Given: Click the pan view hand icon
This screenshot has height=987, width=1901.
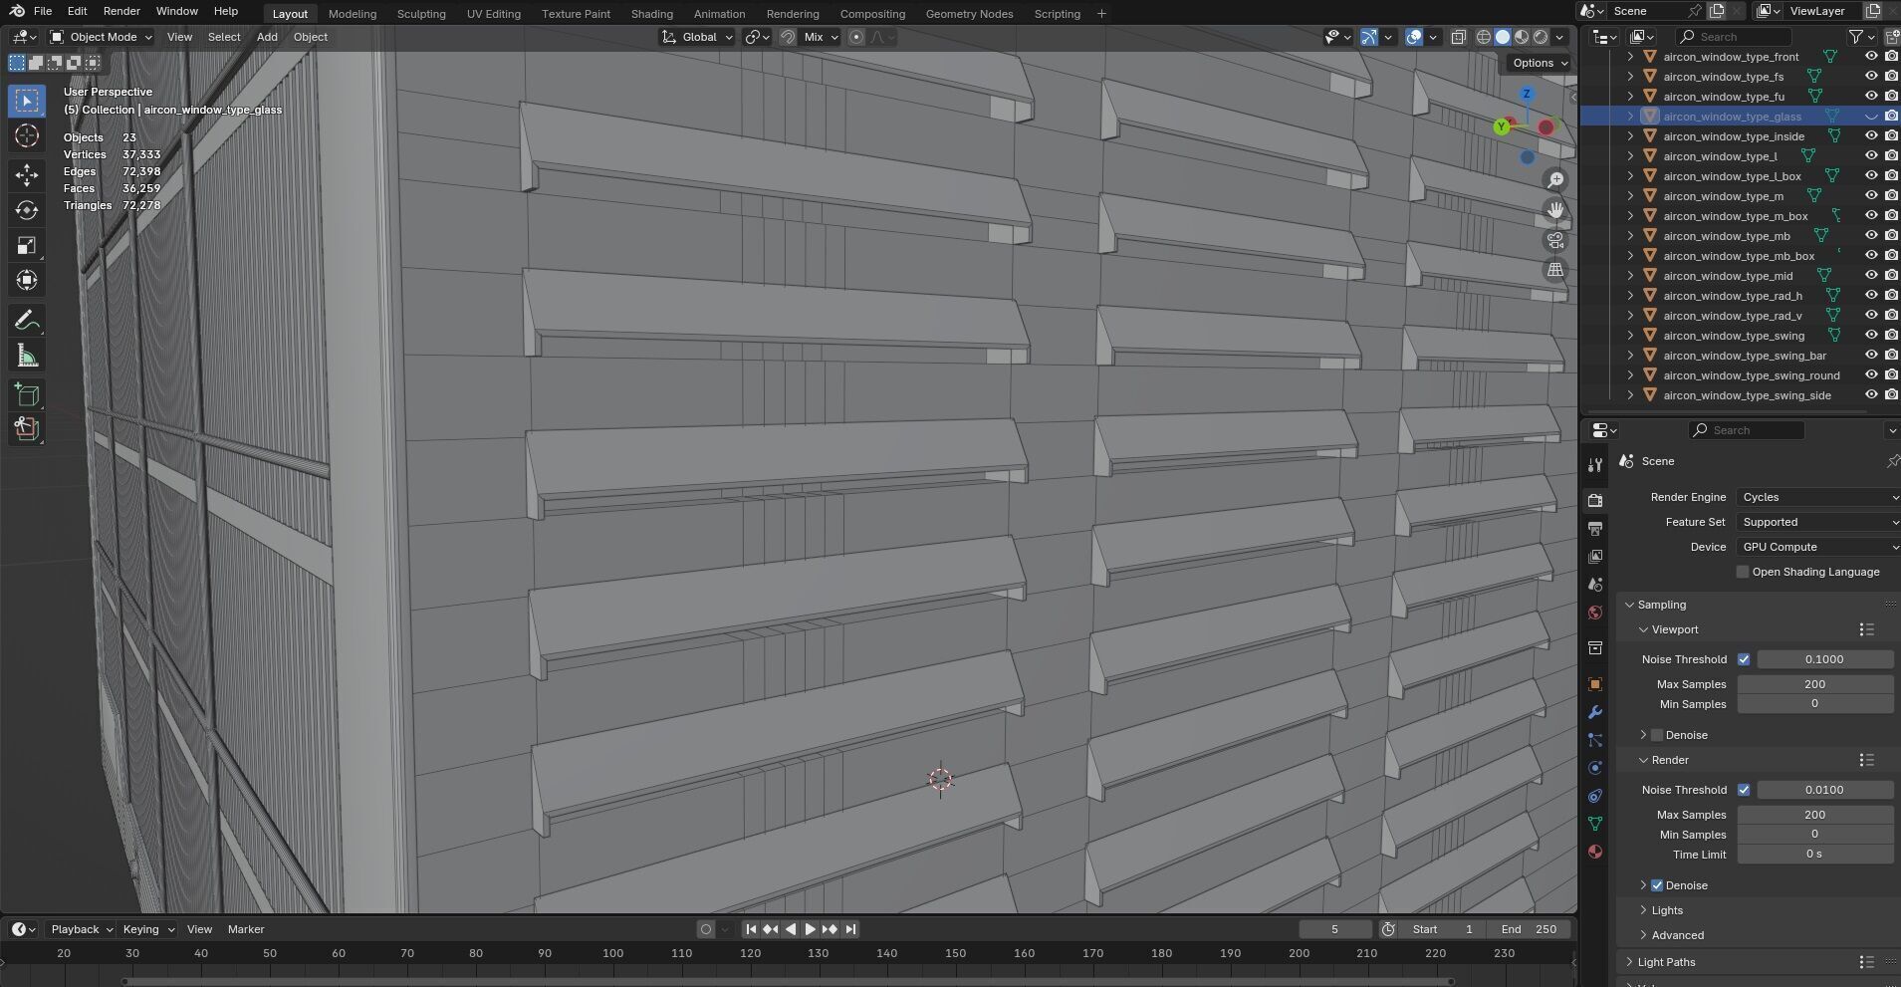Looking at the screenshot, I should click(1554, 210).
